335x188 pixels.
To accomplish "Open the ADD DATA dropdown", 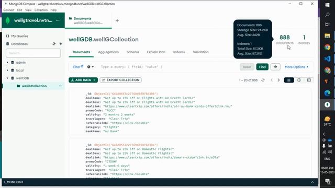I will (83, 80).
